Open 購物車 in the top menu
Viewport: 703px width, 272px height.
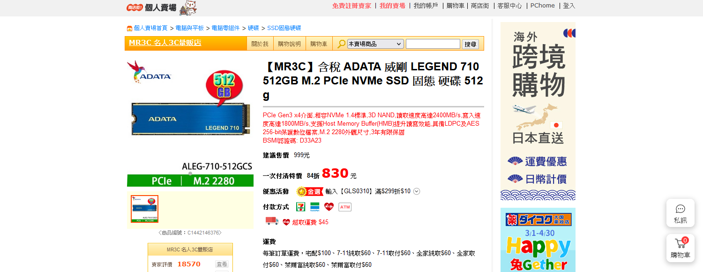(456, 6)
